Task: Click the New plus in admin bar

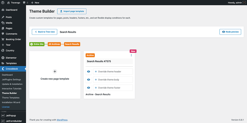Action: (x=32, y=3)
